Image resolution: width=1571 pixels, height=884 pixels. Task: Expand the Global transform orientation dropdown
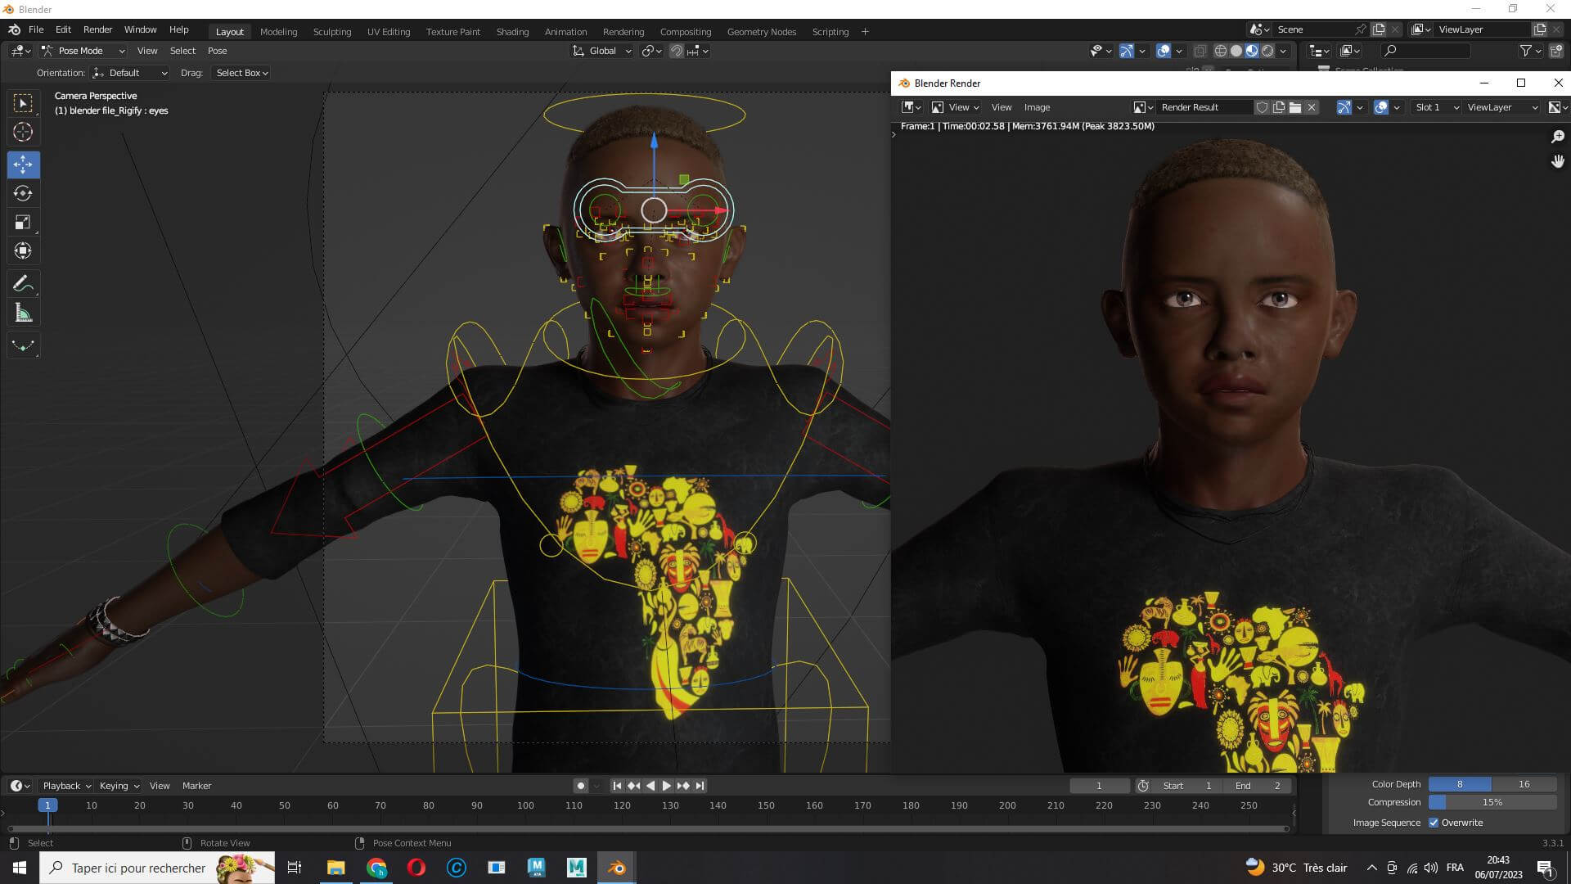tap(602, 51)
